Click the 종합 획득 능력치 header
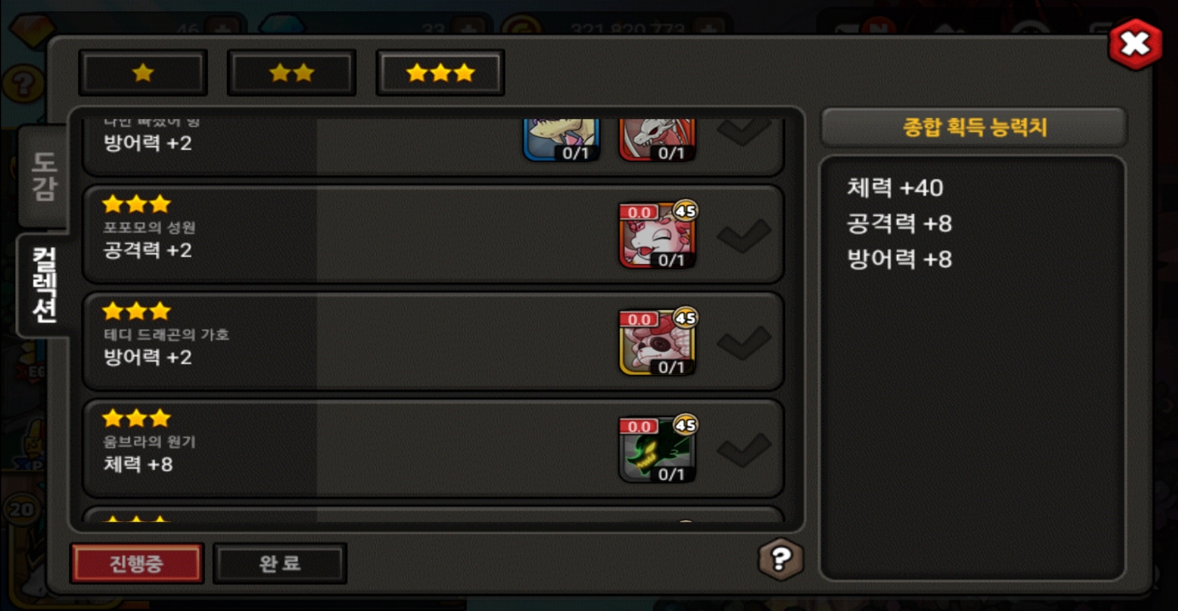Image resolution: width=1178 pixels, height=611 pixels. (974, 127)
